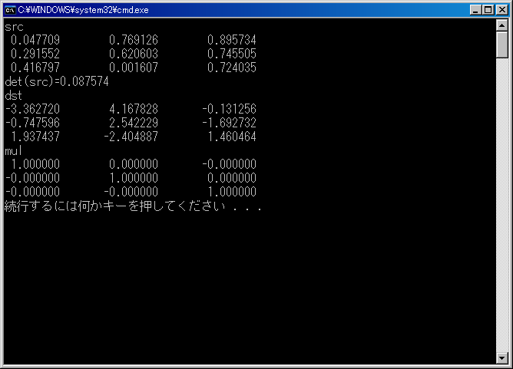
Task: Click the "dst" label line
Action: pyautogui.click(x=14, y=95)
